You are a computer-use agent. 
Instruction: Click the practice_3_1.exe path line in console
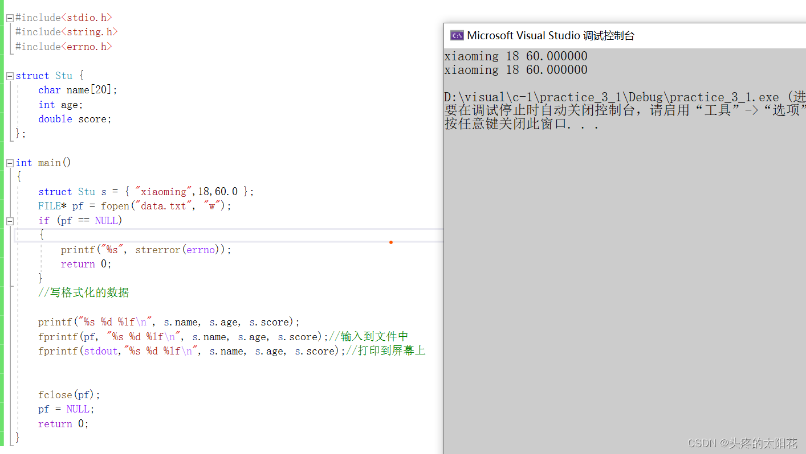point(625,97)
